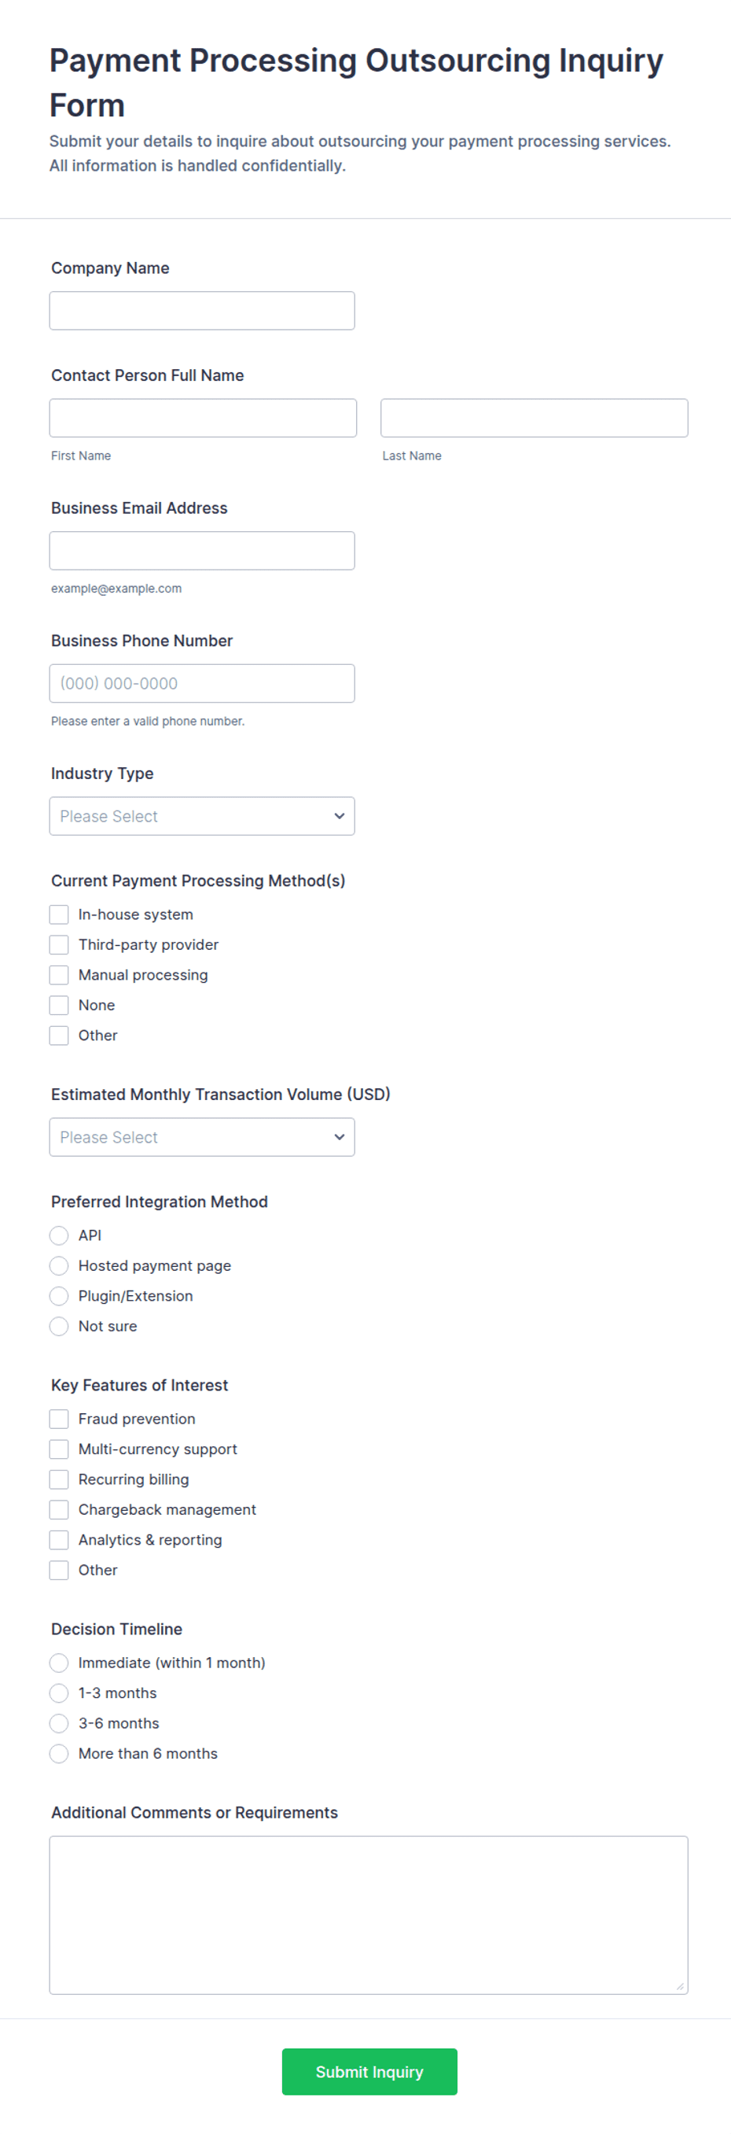Check the In-house system checkbox

point(59,914)
